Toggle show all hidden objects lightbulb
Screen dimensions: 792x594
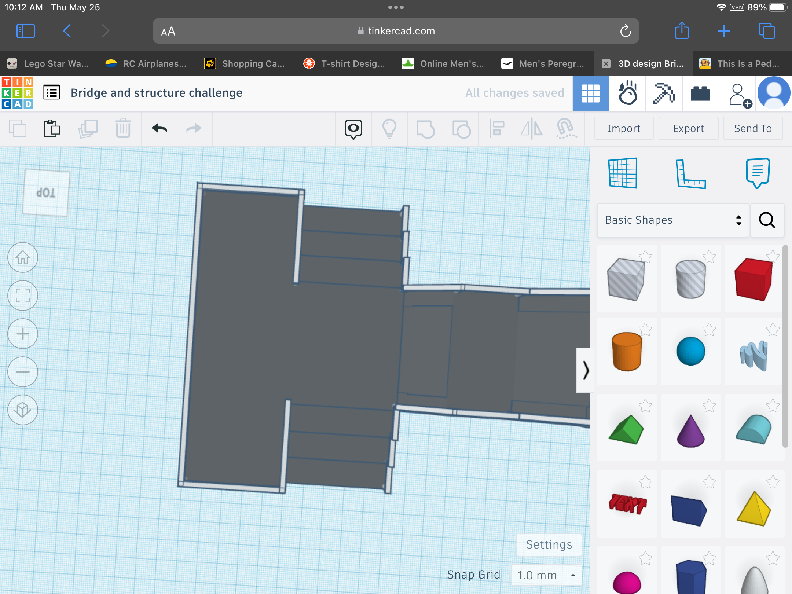389,129
